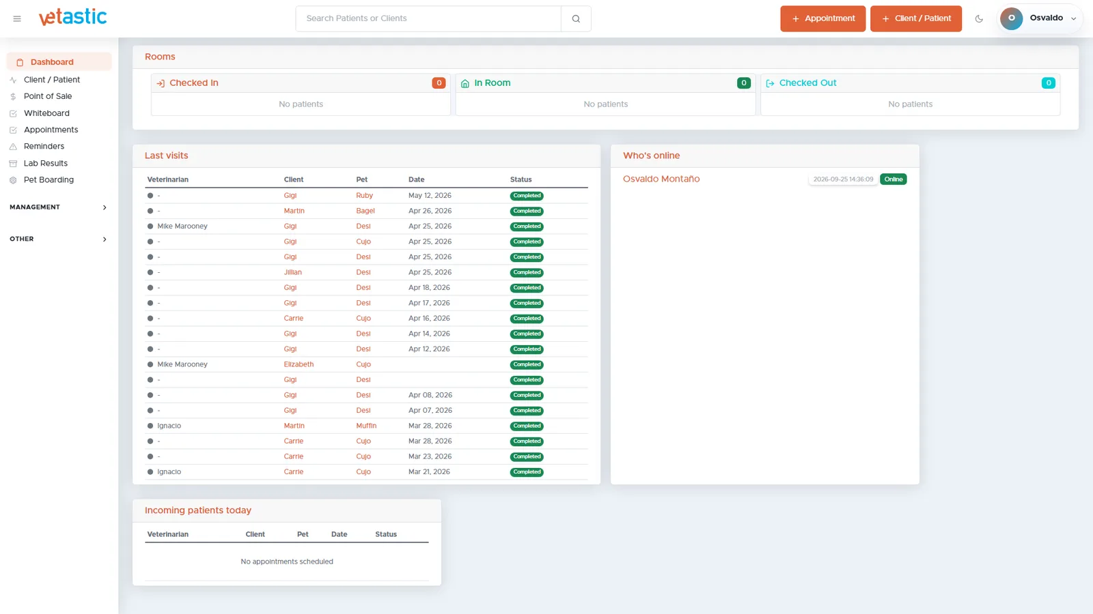Viewport: 1093px width, 614px height.
Task: Open the Appointments page
Action: 51,130
